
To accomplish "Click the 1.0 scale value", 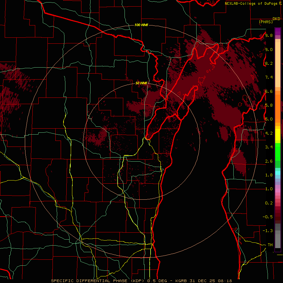I will click(x=269, y=189).
